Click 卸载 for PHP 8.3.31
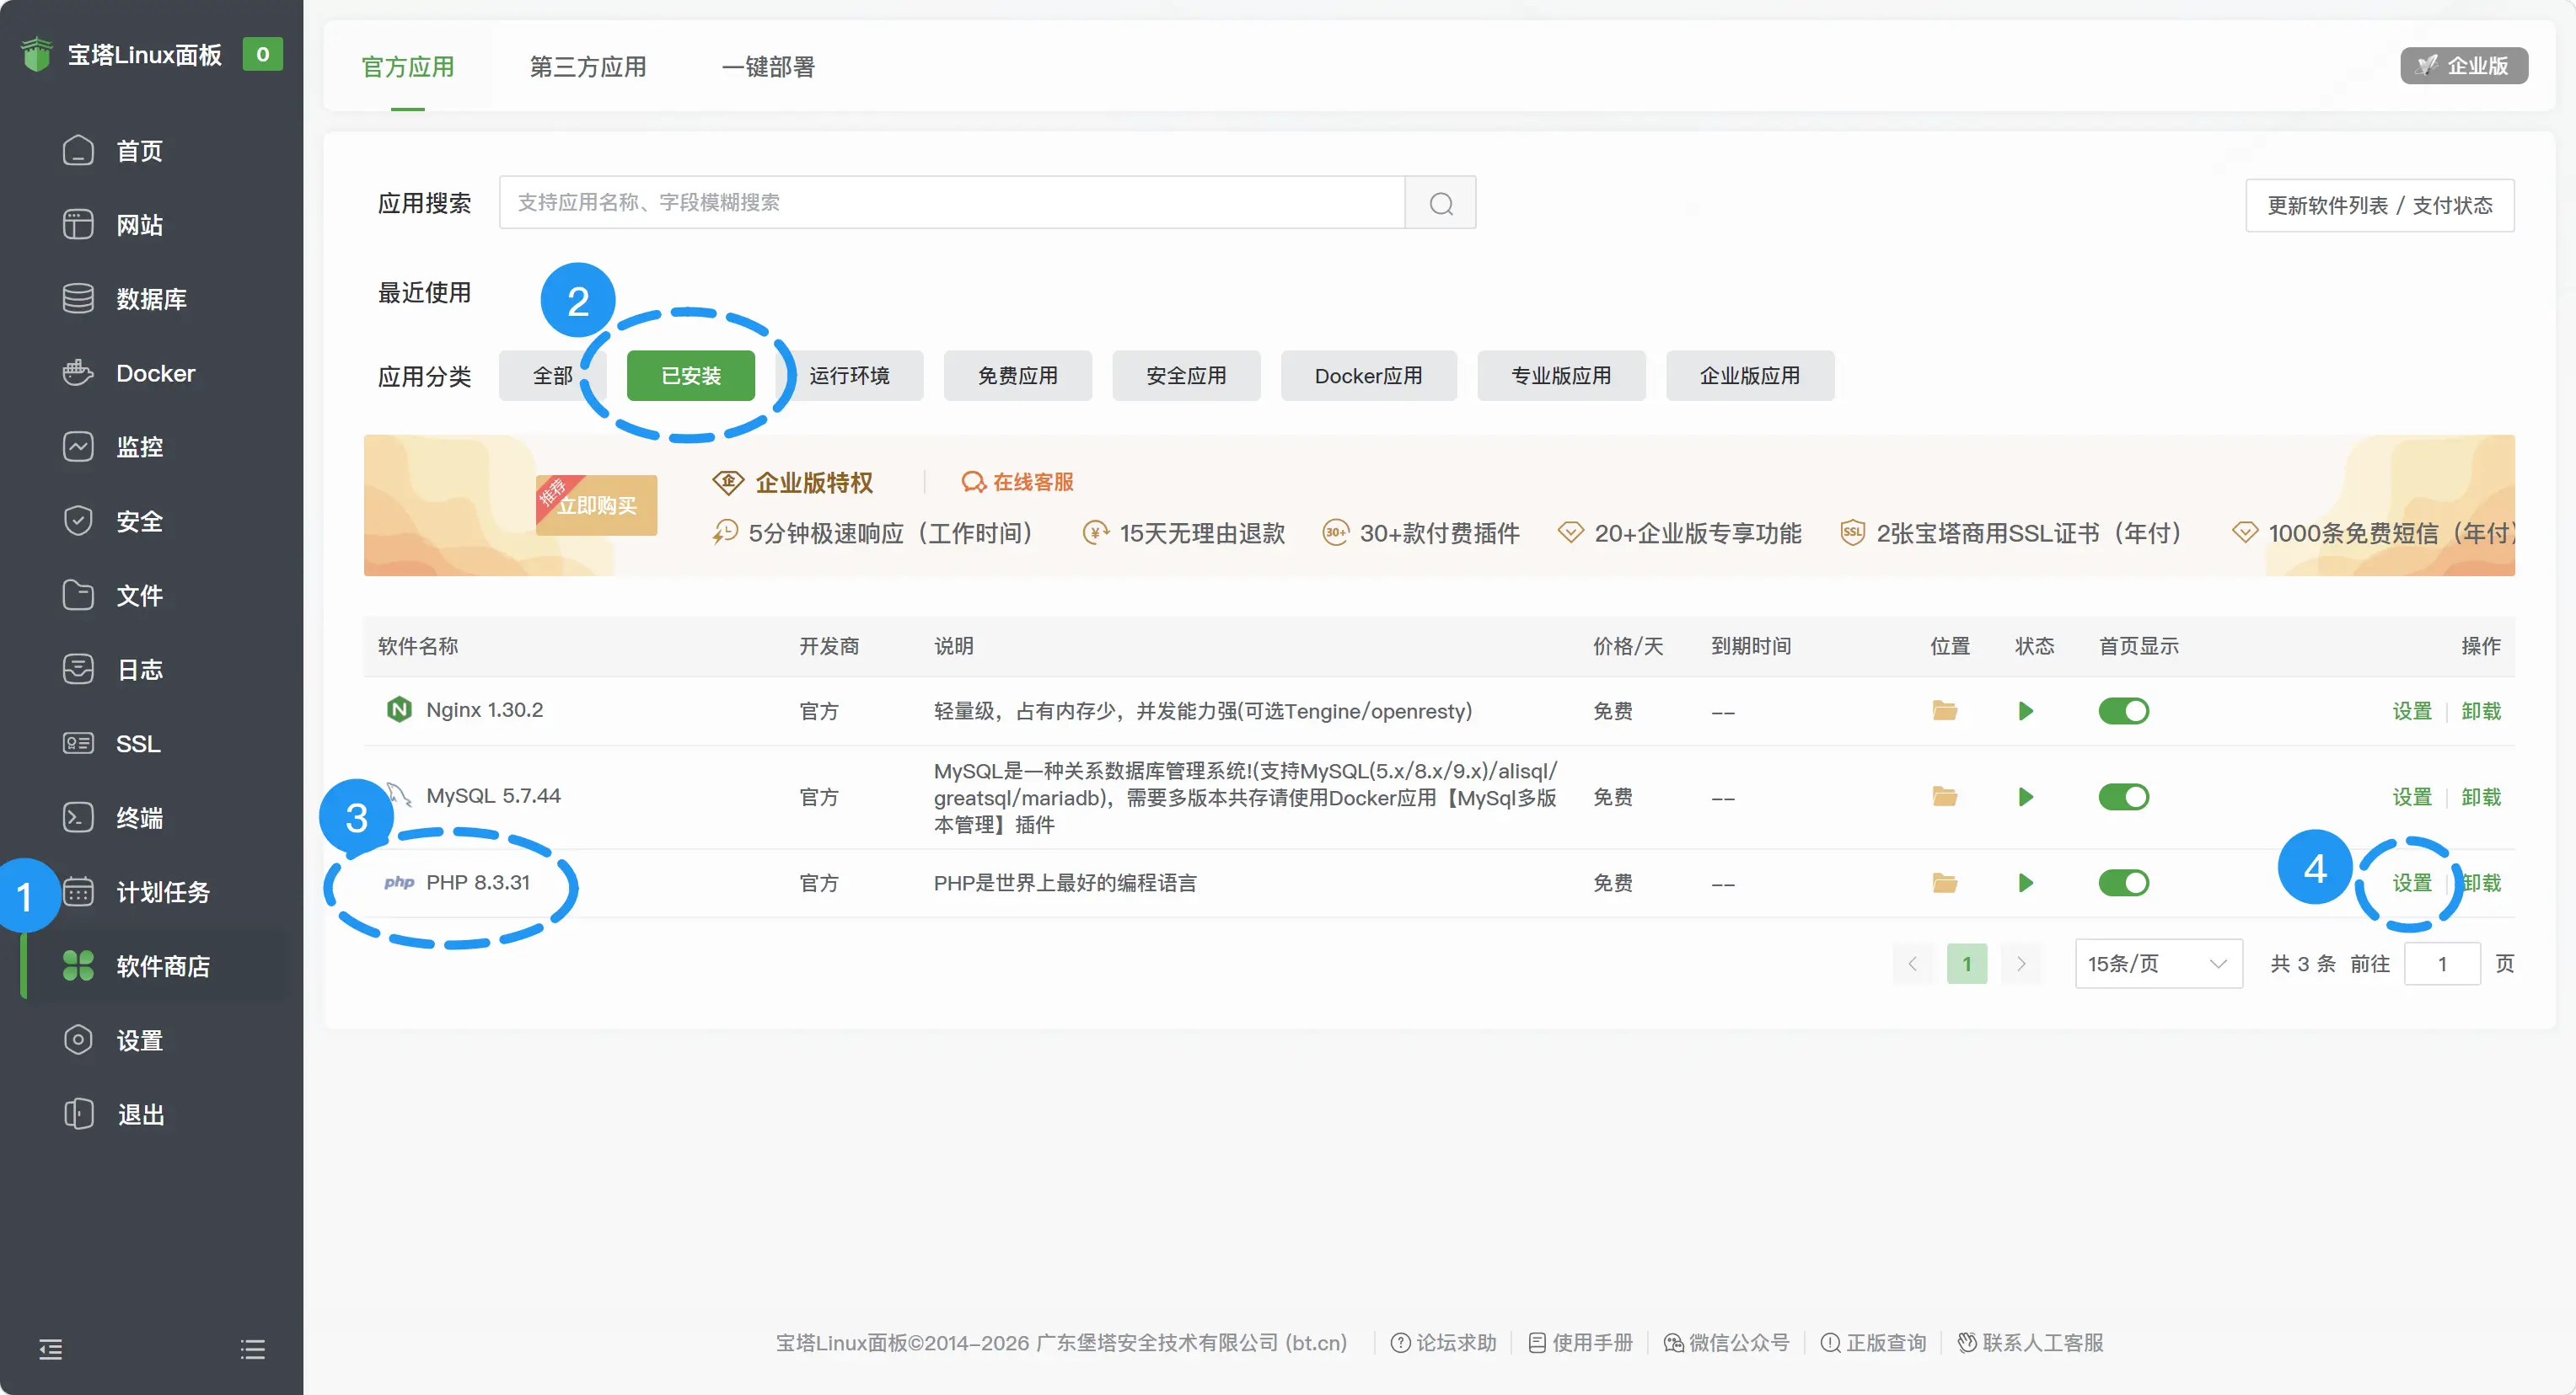The height and width of the screenshot is (1395, 2576). click(2481, 882)
